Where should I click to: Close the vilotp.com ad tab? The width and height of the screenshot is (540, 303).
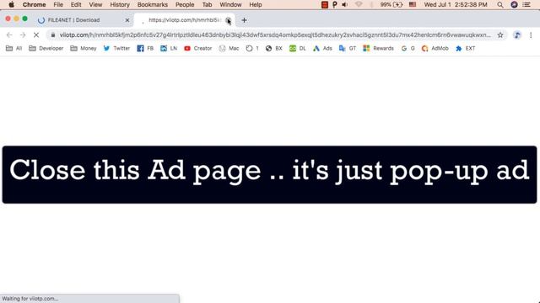pos(228,20)
